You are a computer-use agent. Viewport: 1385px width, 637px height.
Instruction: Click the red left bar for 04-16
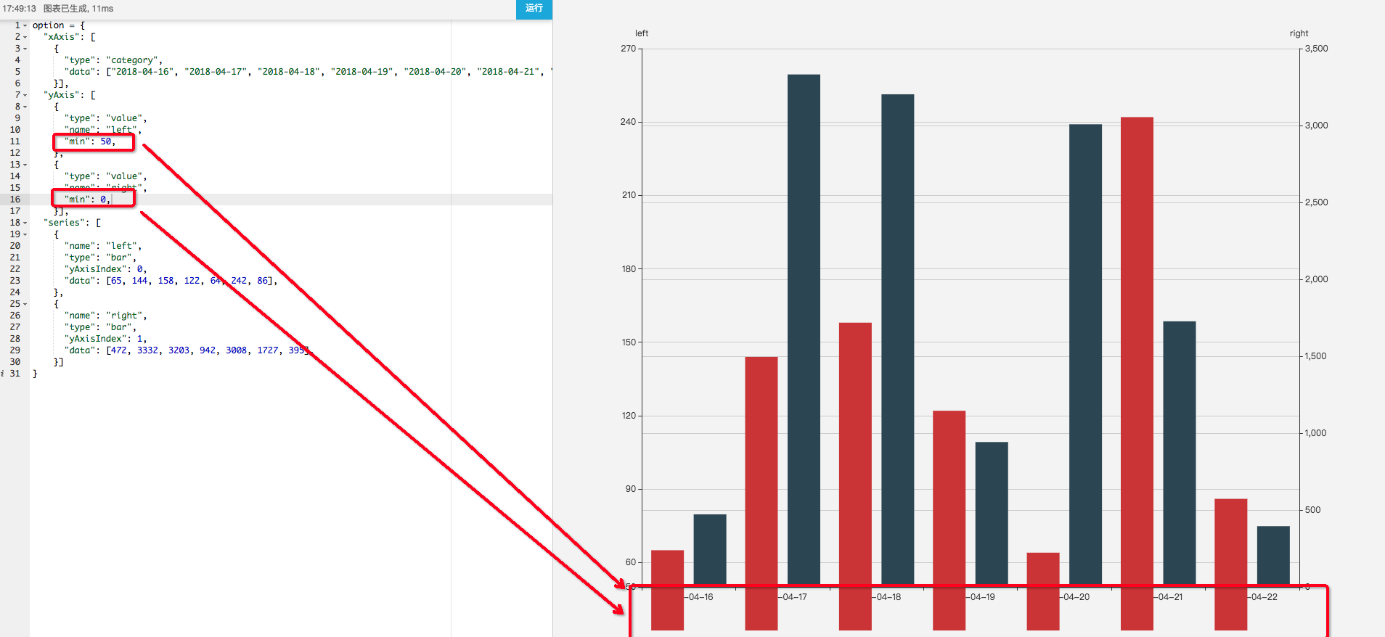click(x=667, y=590)
